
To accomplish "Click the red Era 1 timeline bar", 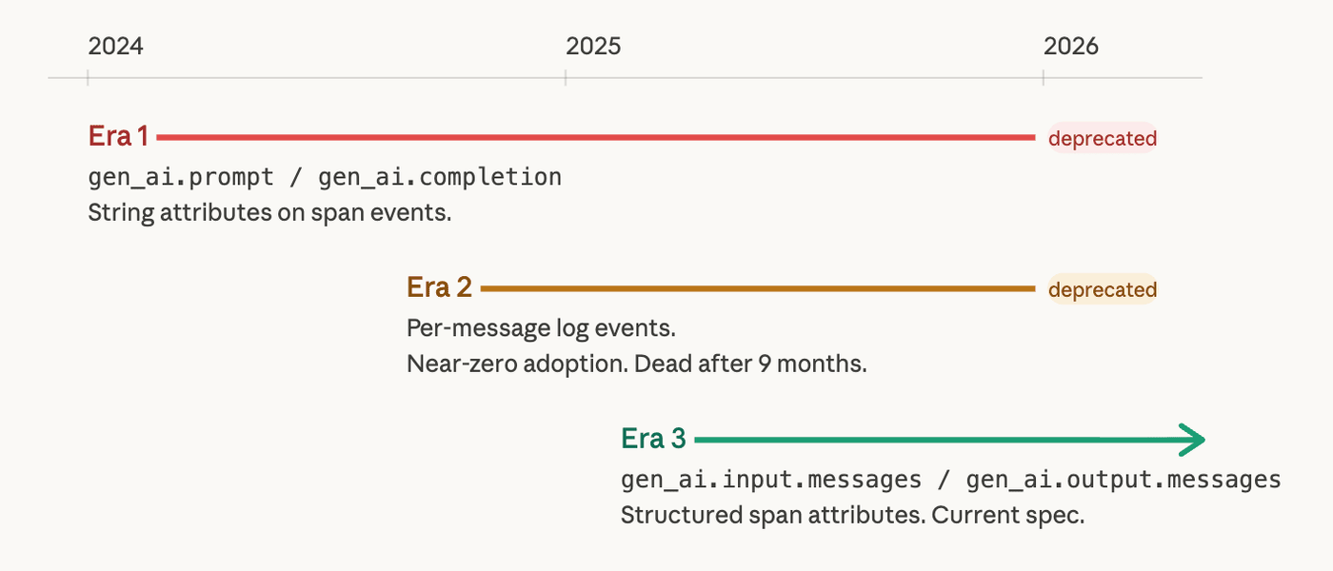I will click(595, 138).
